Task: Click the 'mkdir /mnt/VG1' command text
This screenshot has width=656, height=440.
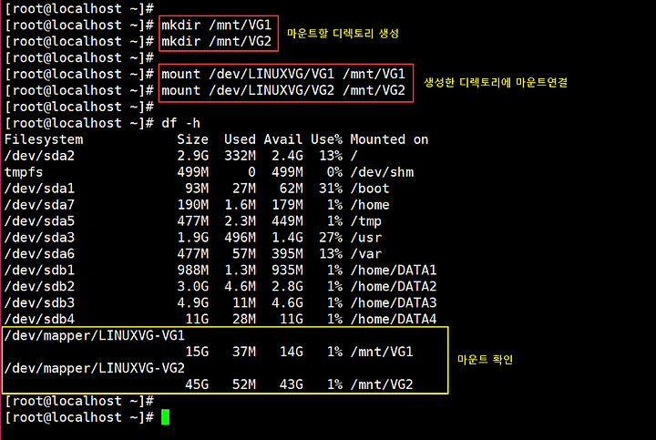Action: coord(216,26)
